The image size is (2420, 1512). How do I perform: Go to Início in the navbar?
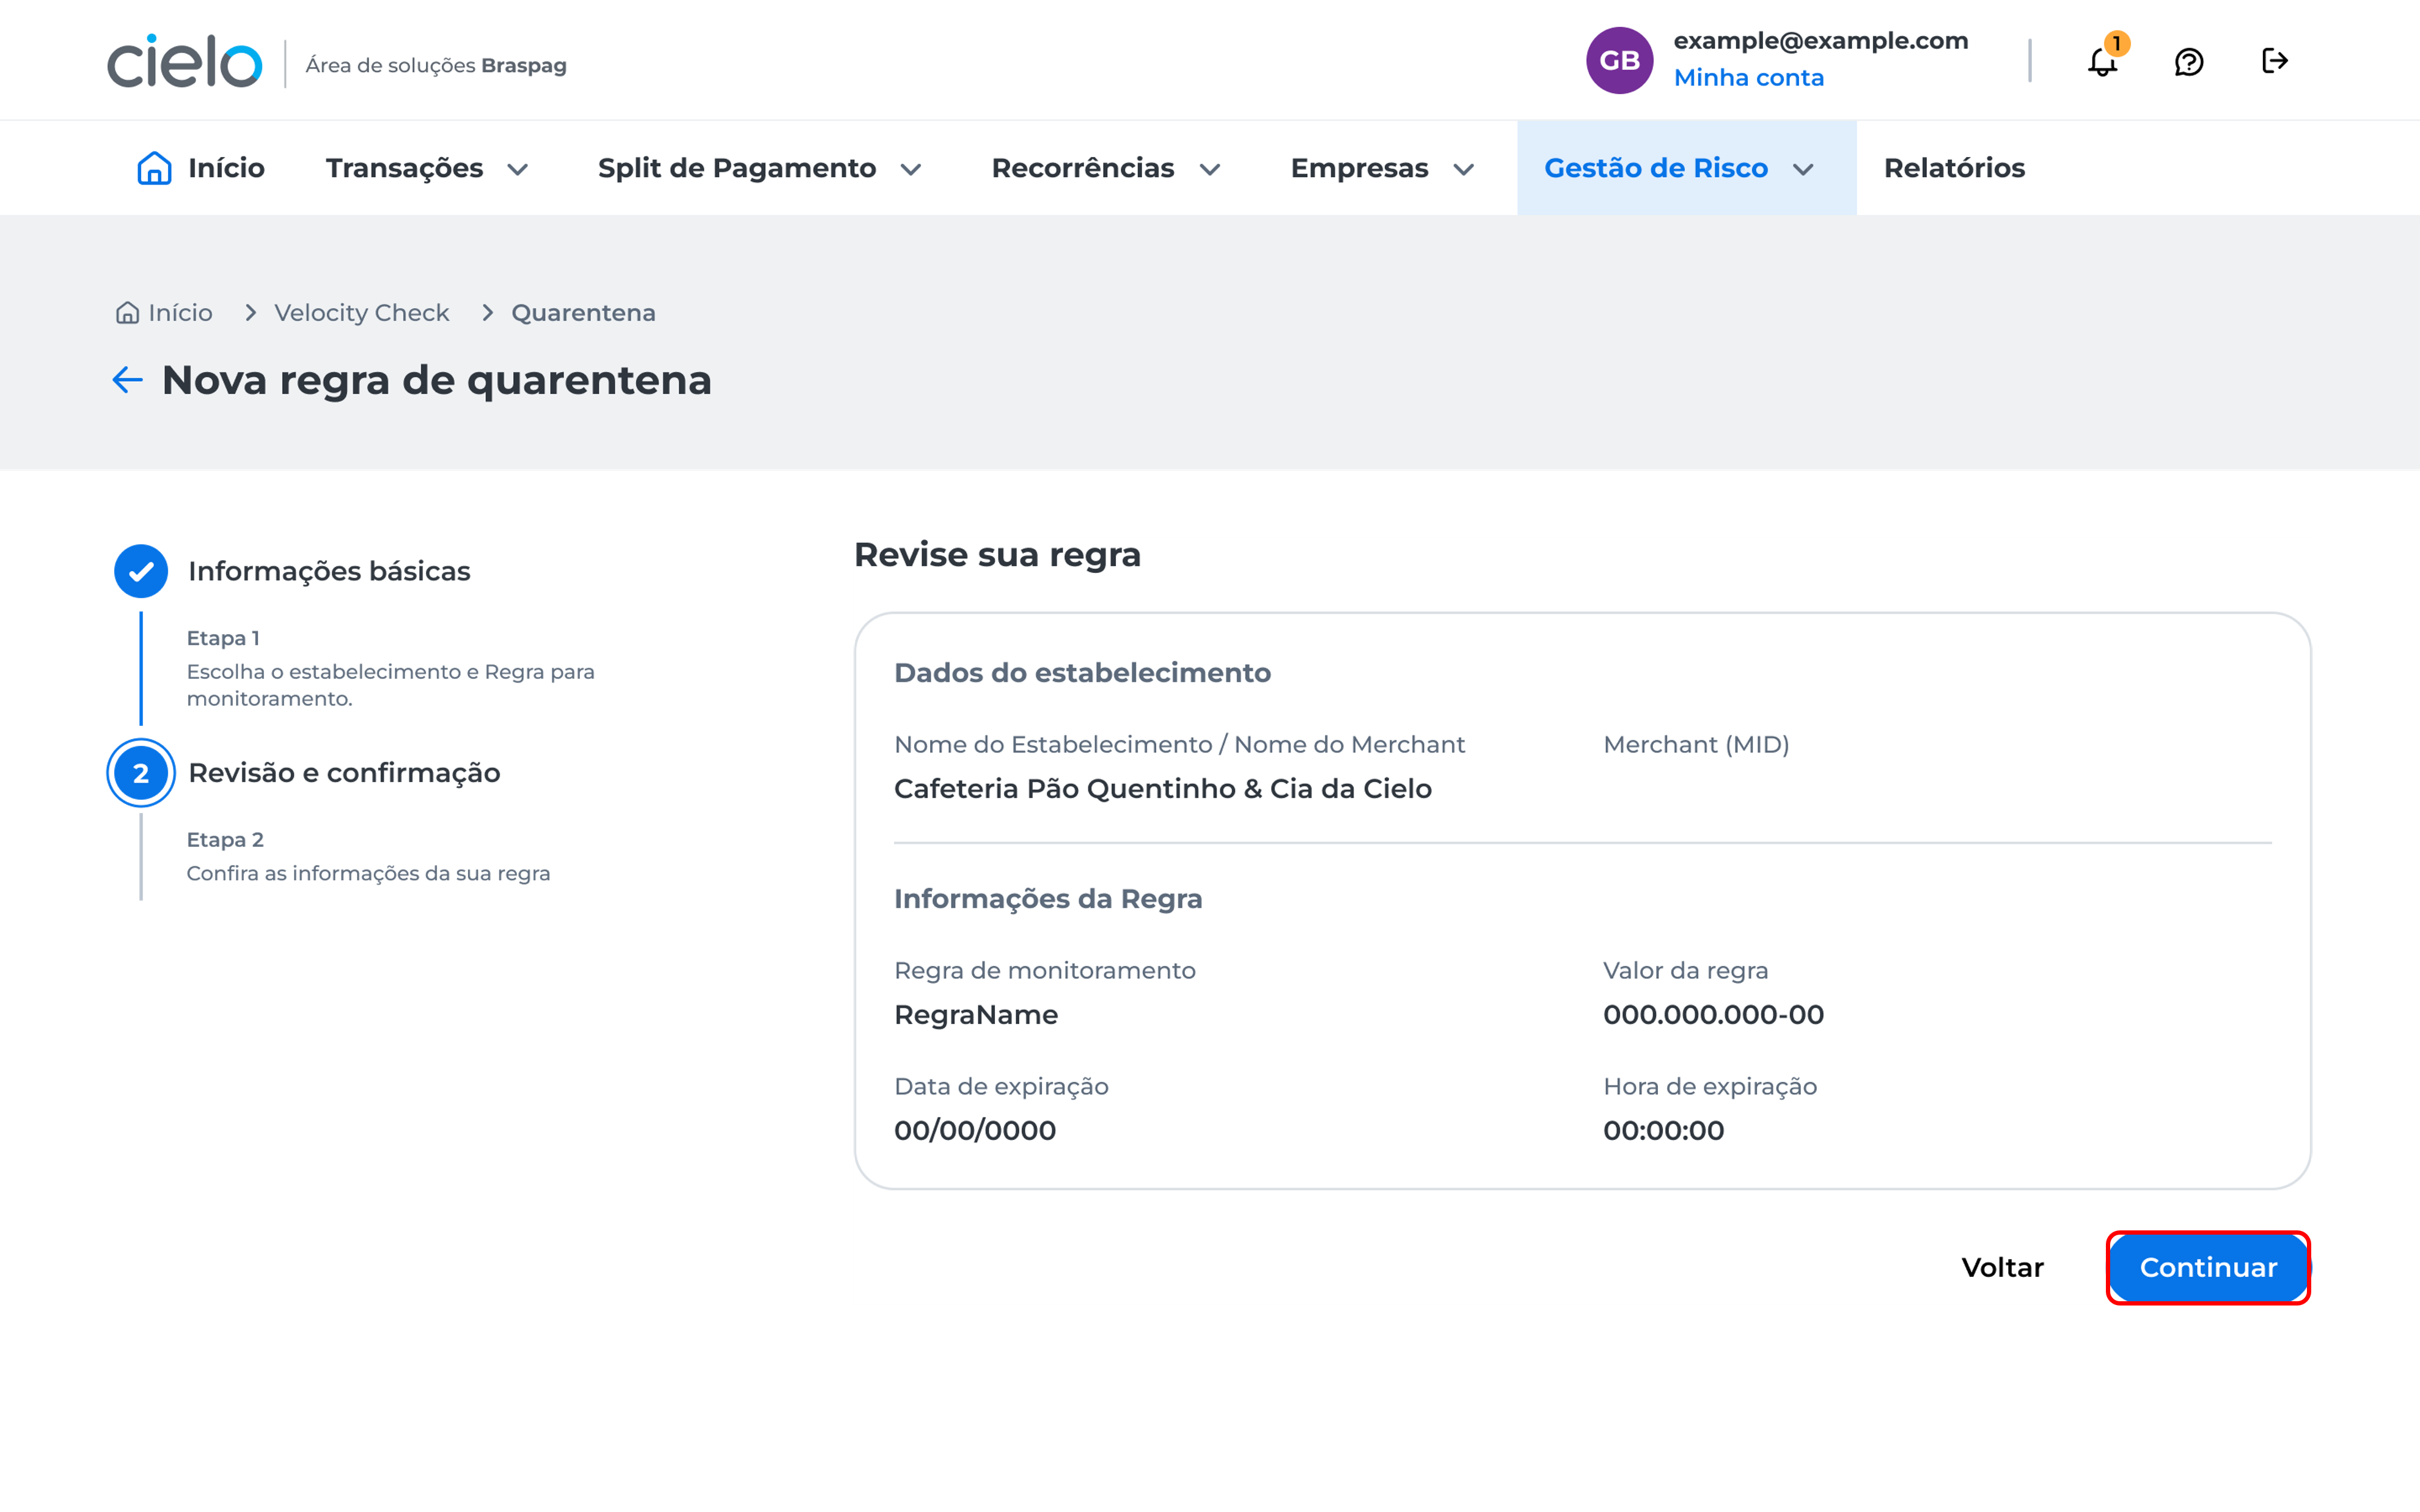201,168
